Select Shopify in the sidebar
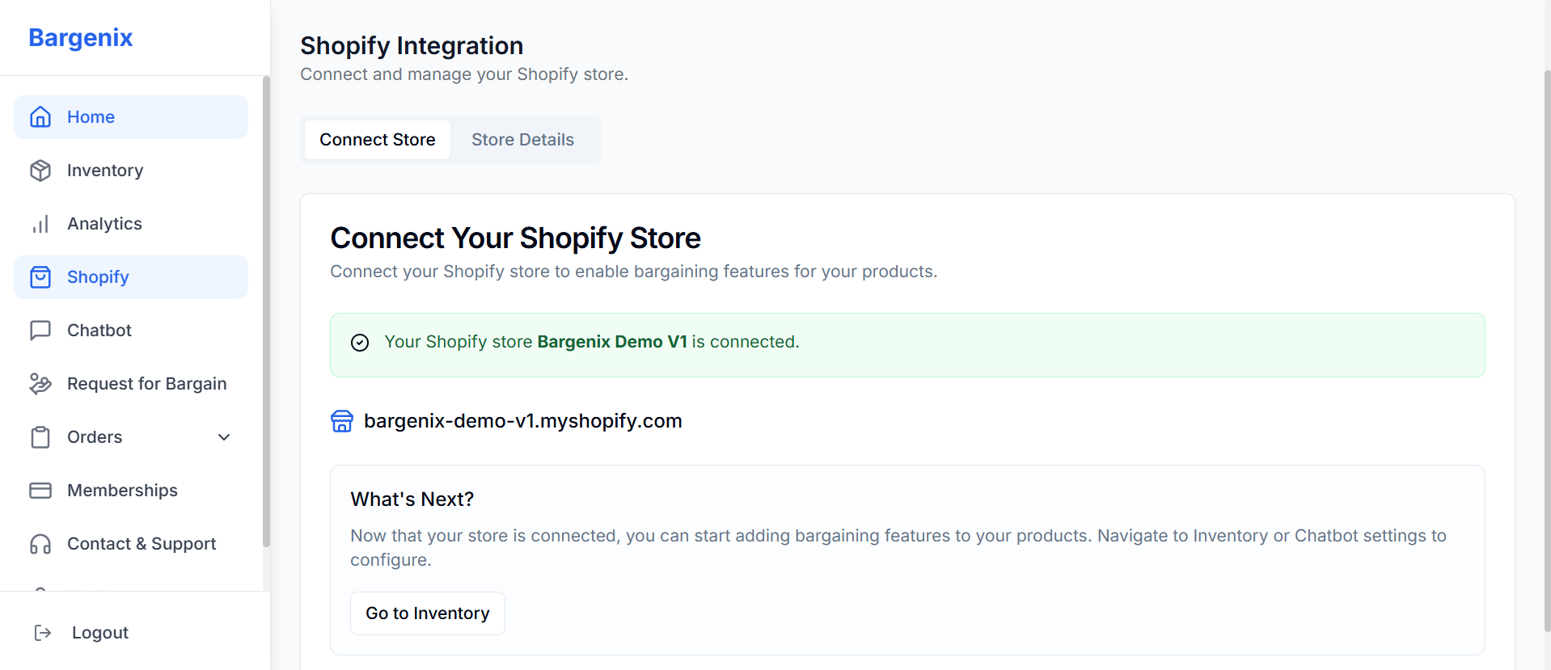1551x670 pixels. 131,277
